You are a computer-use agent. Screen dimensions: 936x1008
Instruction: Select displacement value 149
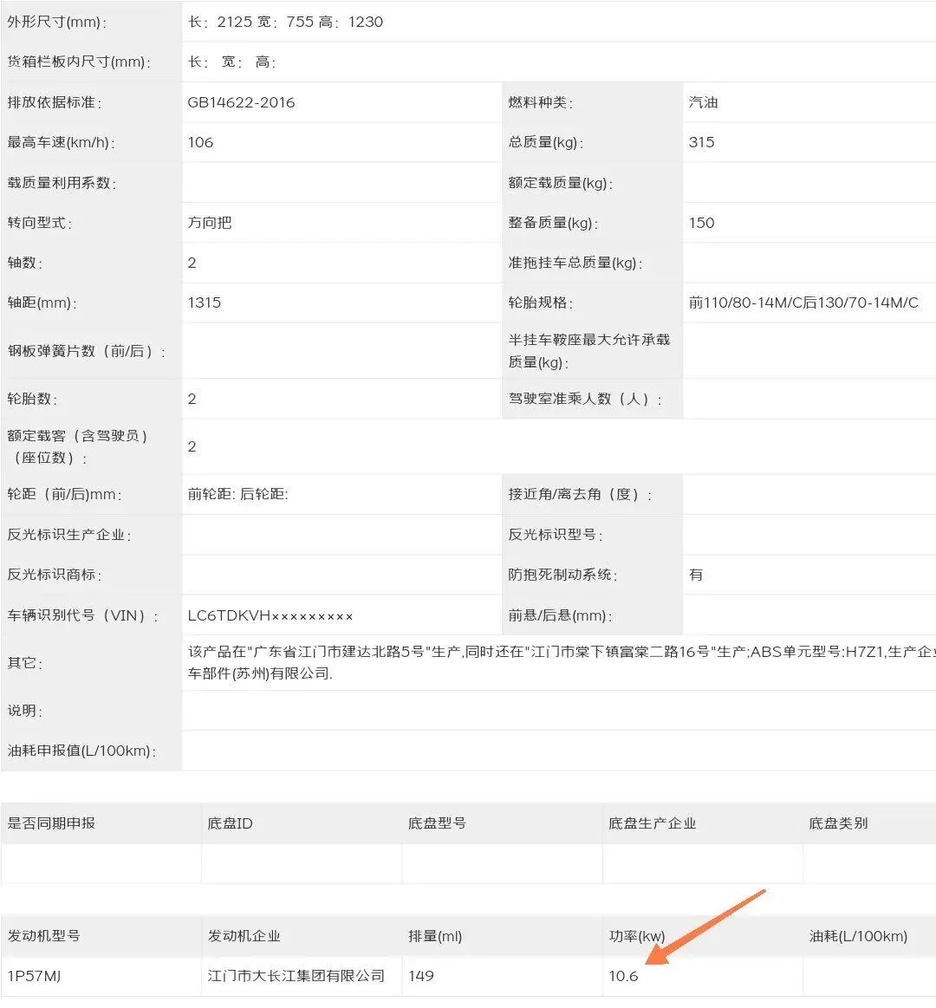pyautogui.click(x=421, y=976)
